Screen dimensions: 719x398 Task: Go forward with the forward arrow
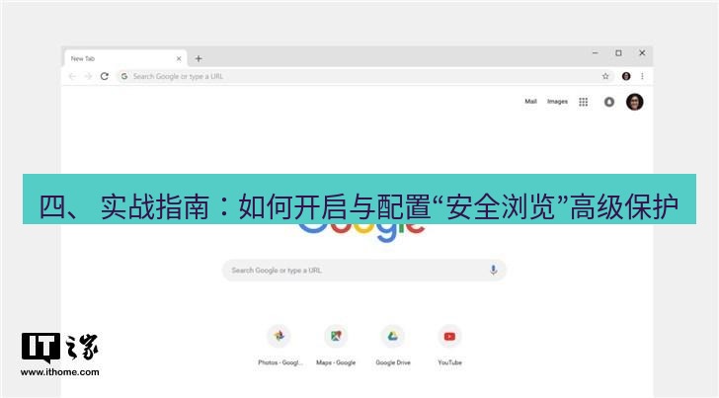pyautogui.click(x=88, y=76)
